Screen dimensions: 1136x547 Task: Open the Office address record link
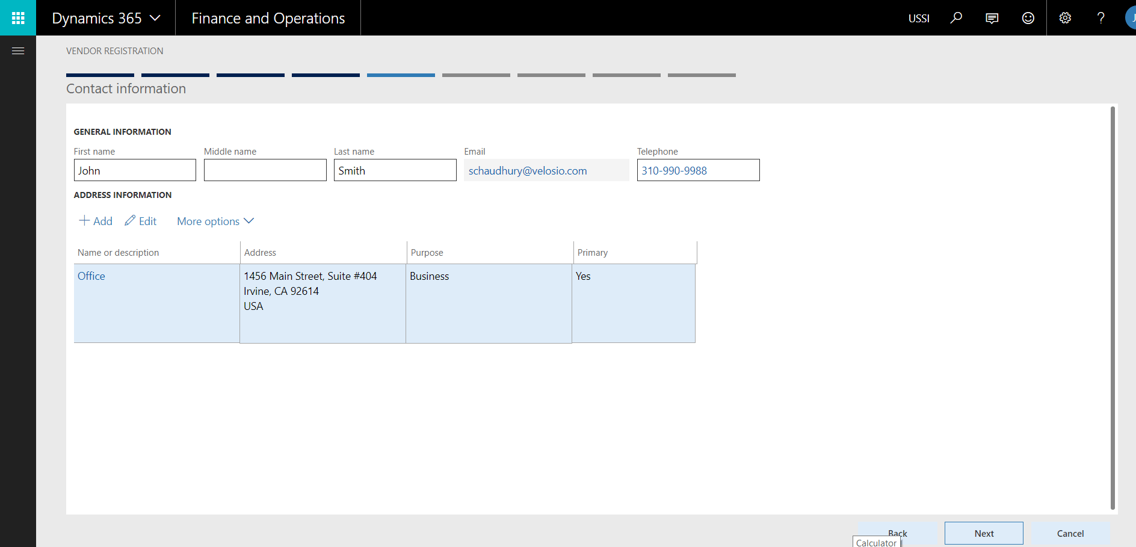(x=91, y=276)
